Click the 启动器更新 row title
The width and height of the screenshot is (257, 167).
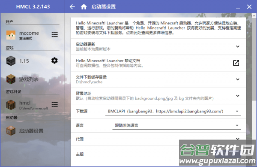85,44
